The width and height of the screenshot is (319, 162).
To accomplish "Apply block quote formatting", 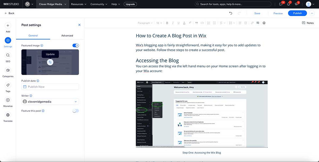I will click(x=197, y=23).
